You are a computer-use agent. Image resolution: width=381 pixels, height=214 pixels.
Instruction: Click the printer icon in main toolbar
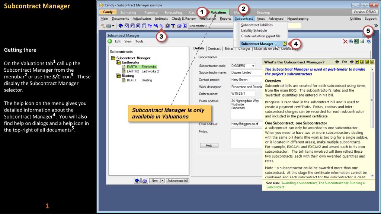(180, 26)
